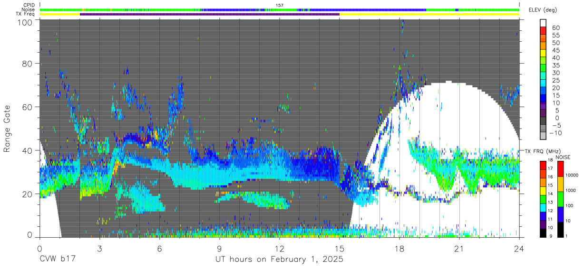This screenshot has width=584, height=269.
Task: Click the 'Range Gate' y-axis title
Action: pos(8,128)
